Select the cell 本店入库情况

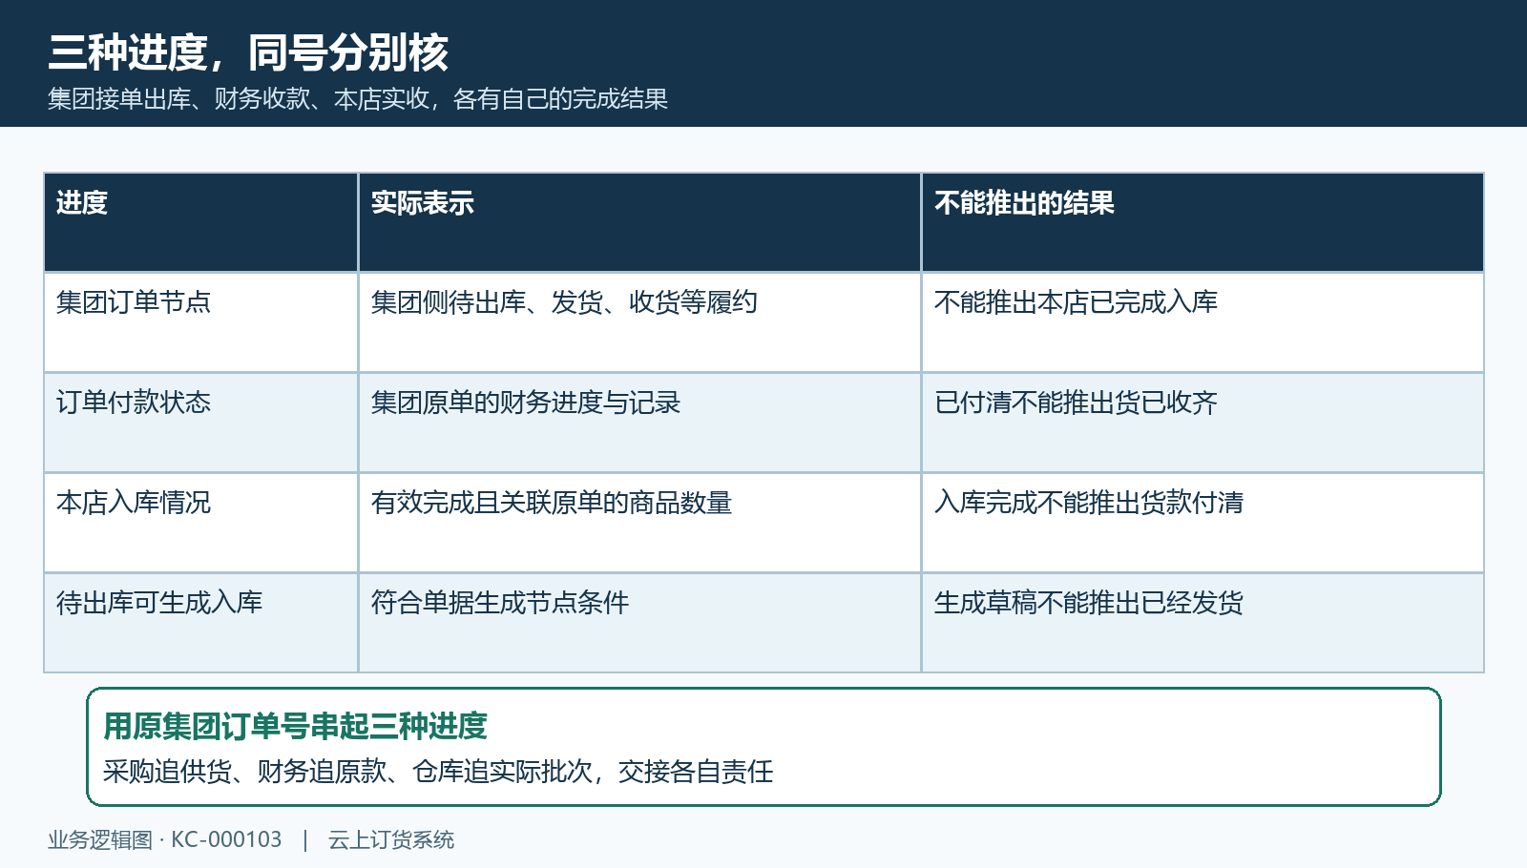[200, 523]
